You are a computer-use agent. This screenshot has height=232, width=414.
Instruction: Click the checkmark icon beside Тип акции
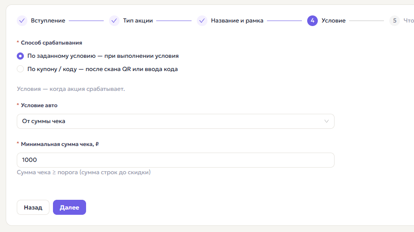114,21
